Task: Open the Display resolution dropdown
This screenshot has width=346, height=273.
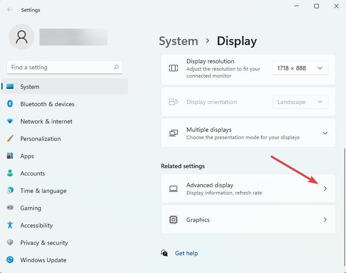Action: 300,68
